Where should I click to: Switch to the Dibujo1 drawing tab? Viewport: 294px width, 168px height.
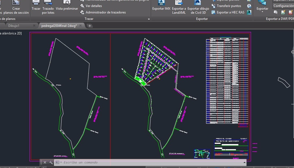coord(14,26)
